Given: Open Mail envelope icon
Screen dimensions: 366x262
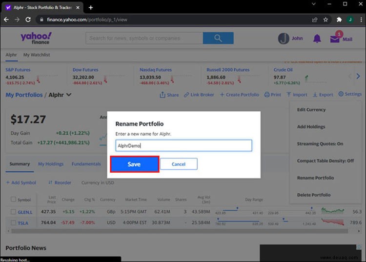Looking at the screenshot, I should pos(335,38).
